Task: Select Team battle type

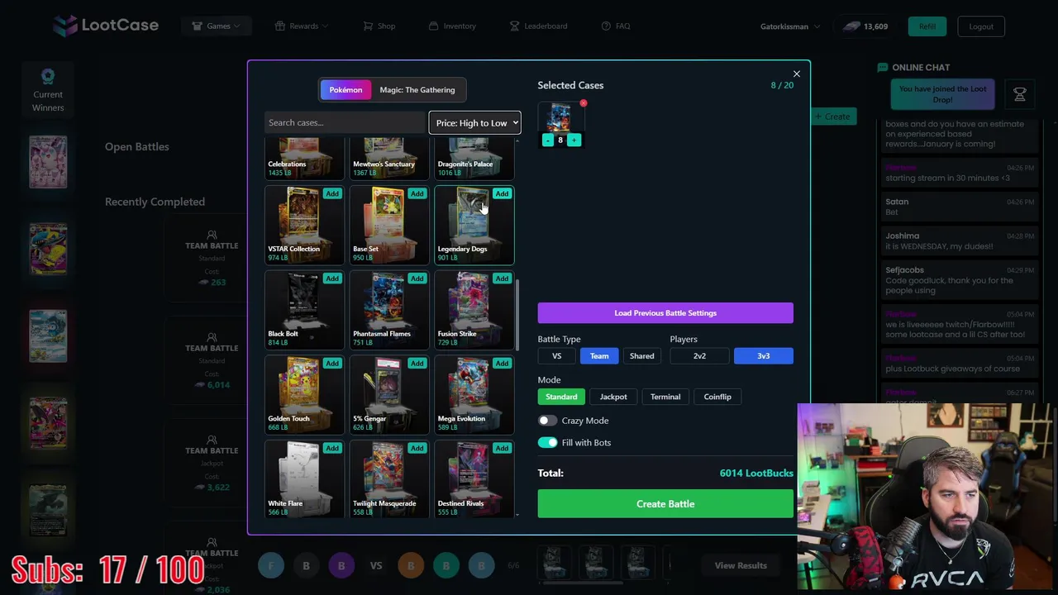Action: (599, 356)
